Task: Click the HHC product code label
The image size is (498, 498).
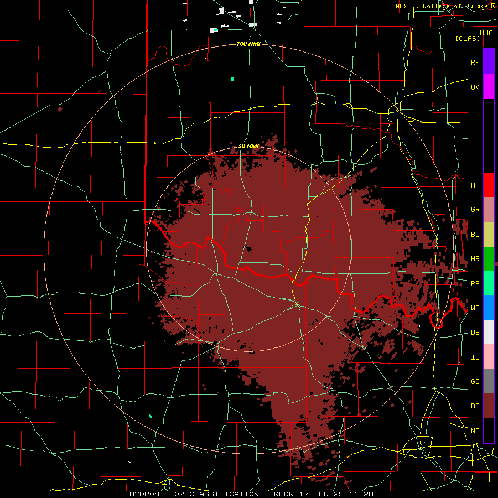Action: pyautogui.click(x=486, y=33)
